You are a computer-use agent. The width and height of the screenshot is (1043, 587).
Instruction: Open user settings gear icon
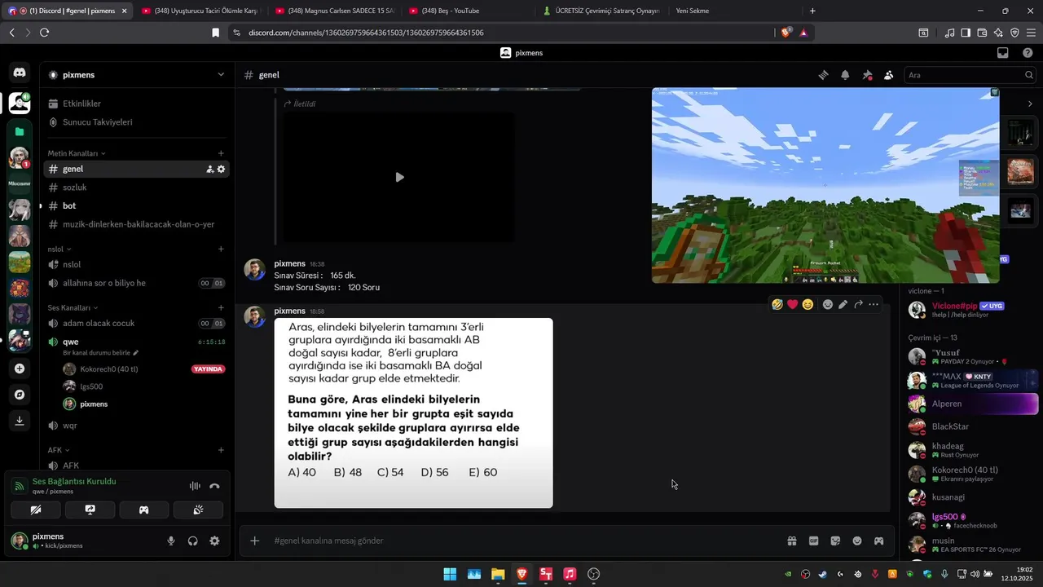(x=214, y=541)
